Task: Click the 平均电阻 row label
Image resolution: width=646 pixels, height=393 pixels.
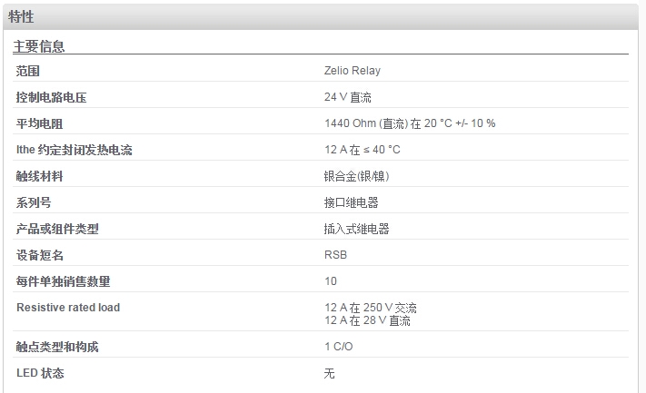Action: point(40,123)
